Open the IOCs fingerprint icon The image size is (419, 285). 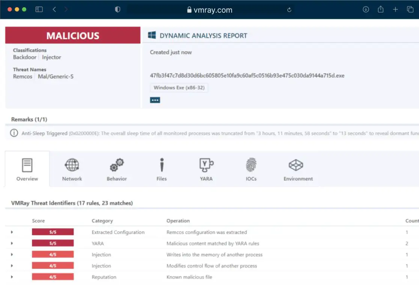point(251,164)
